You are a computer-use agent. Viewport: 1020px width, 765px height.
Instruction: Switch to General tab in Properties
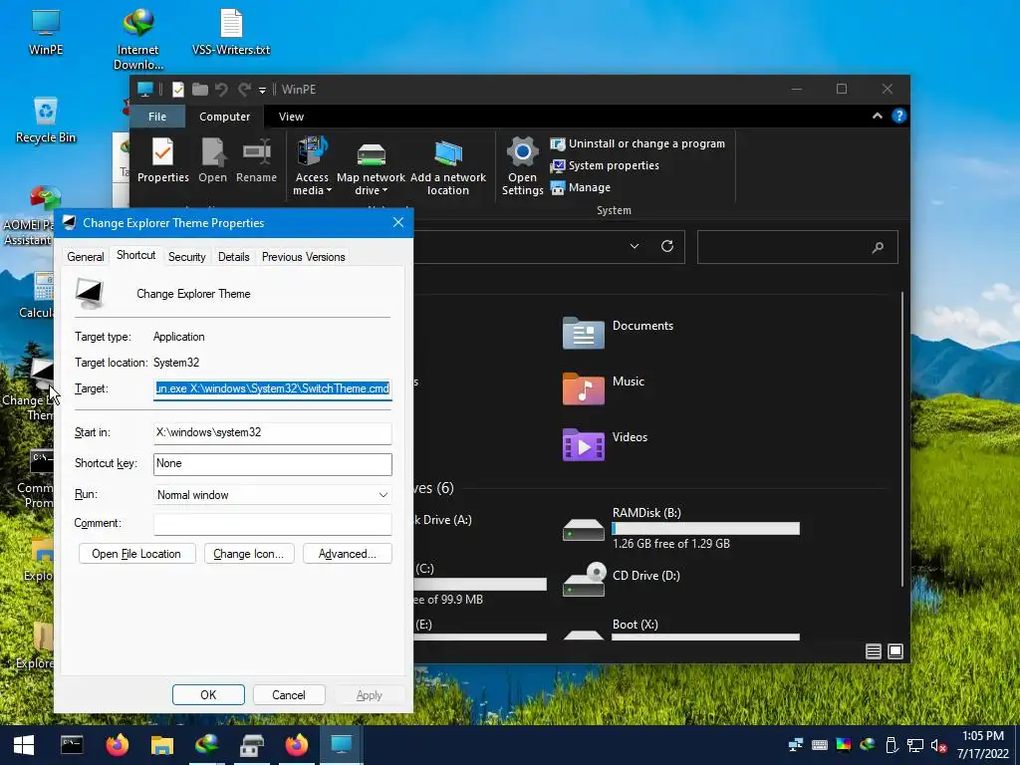(86, 257)
